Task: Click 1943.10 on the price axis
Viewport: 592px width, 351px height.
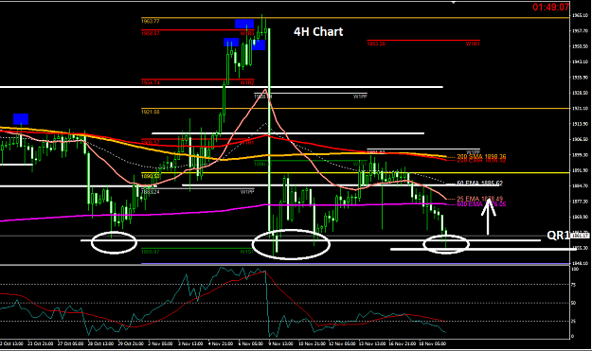Action: tap(580, 61)
